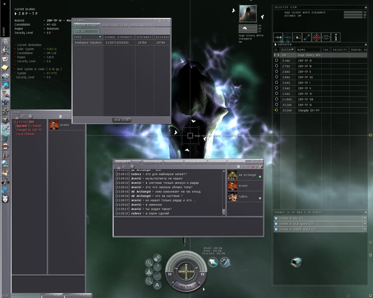373x298 pixels.
Task: Click the Show Info icon
Action: coord(336,37)
